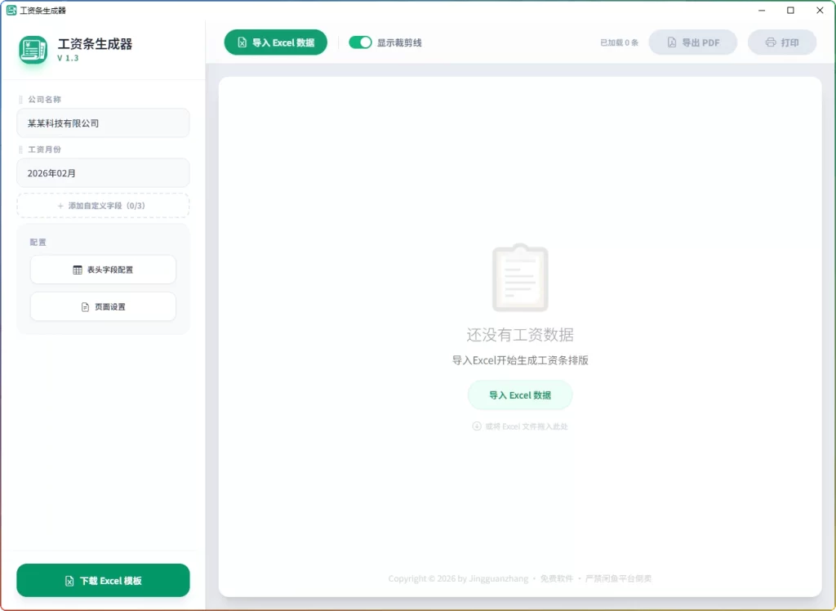Screen dimensions: 836x611
Task: Select the table grid icon on 表头字段配置
Action: click(x=78, y=270)
